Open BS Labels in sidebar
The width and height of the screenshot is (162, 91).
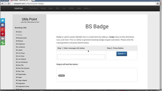pos(19,50)
